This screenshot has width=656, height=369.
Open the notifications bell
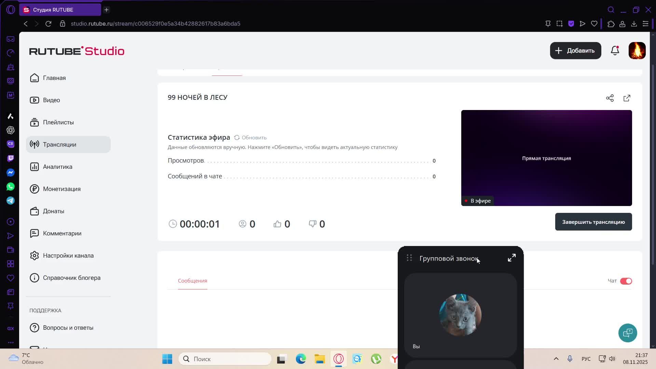pyautogui.click(x=615, y=51)
